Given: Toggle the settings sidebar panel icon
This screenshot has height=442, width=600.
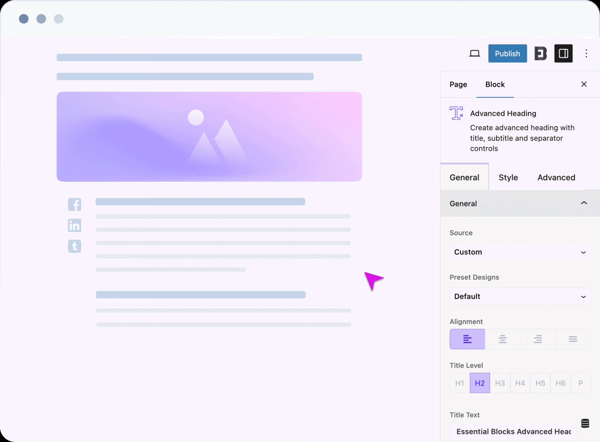Looking at the screenshot, I should pyautogui.click(x=563, y=54).
